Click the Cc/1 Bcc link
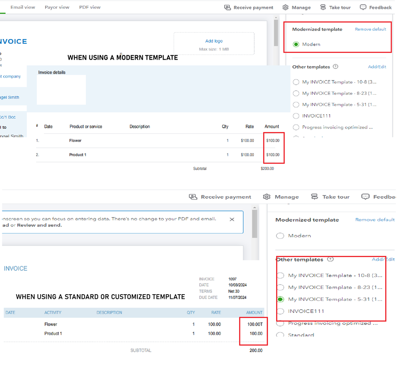 click(8, 117)
